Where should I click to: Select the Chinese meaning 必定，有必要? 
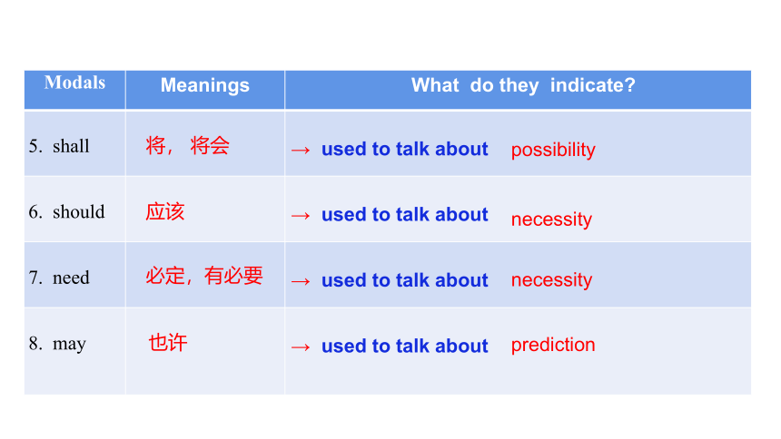204,275
